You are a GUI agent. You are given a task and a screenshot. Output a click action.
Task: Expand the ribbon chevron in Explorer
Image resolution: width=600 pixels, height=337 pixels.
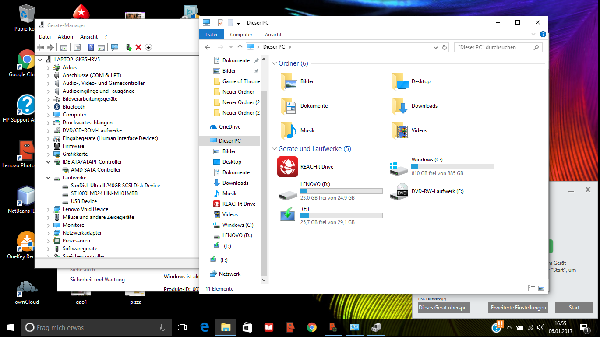533,34
